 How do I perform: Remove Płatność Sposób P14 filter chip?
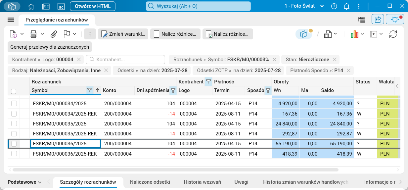click(x=348, y=71)
